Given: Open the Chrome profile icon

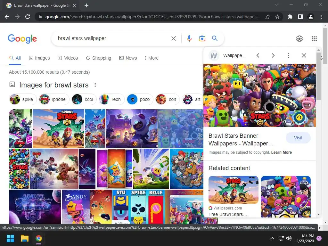Looking at the screenshot, I should click(x=311, y=17).
